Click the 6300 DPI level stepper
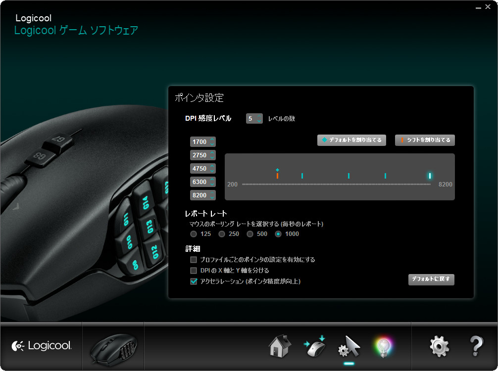This screenshot has width=498, height=371. [x=202, y=182]
